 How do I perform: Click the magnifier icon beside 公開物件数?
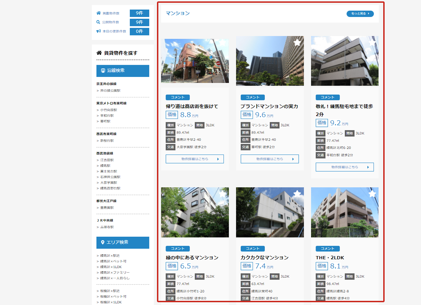[98, 22]
